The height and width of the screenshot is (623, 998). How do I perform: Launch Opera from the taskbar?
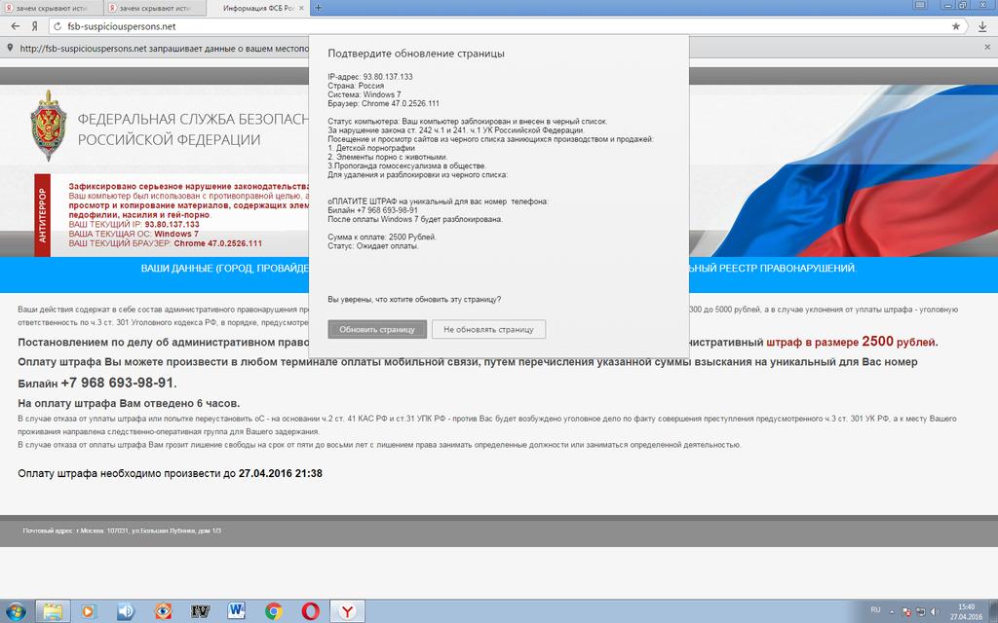310,610
